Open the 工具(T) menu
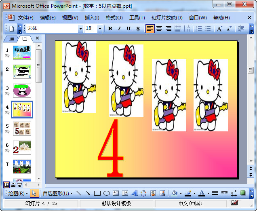The image size is (257, 211). point(137,18)
